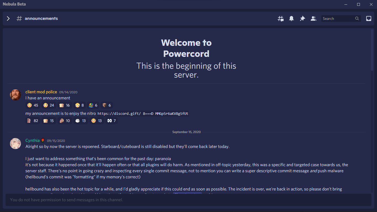377x212 pixels.
Task: Maximize the Nebula Beta window
Action: [359, 4]
